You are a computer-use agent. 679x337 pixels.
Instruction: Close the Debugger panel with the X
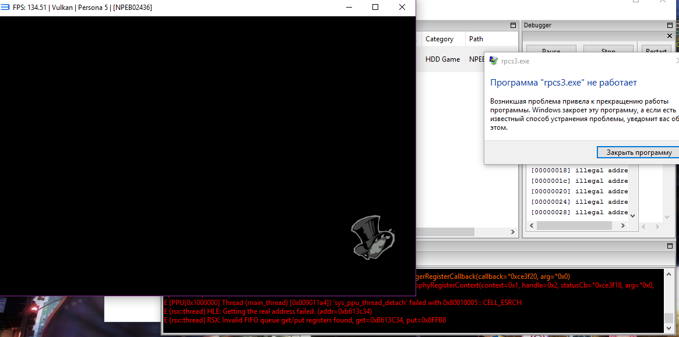point(670,36)
